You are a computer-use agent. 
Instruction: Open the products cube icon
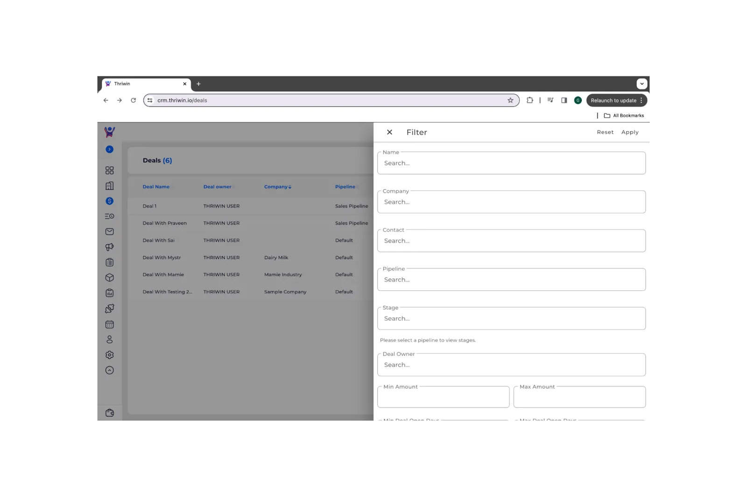tap(110, 278)
